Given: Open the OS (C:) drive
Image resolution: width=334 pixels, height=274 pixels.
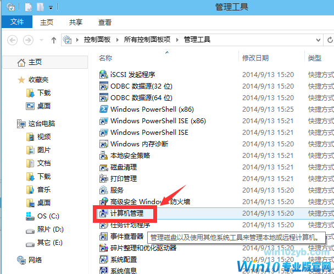Looking at the screenshot, I should [48, 216].
